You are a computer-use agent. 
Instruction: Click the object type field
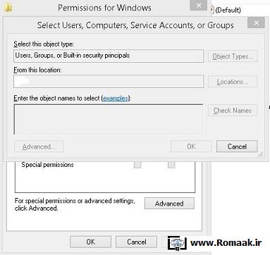[109, 56]
